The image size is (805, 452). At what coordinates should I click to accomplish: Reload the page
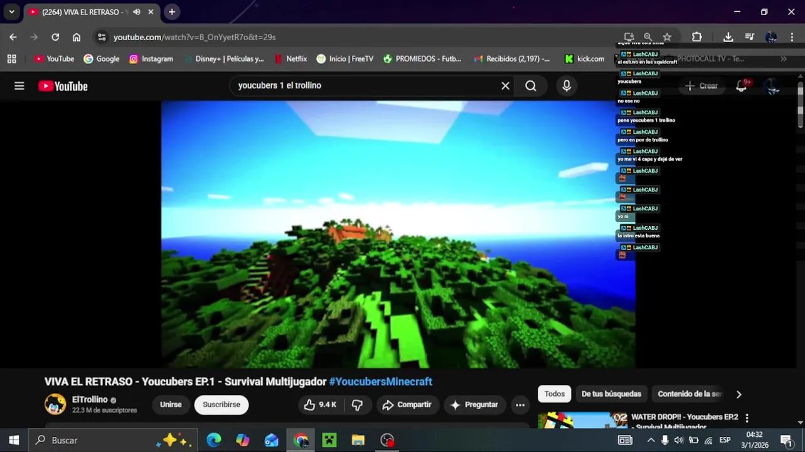55,37
